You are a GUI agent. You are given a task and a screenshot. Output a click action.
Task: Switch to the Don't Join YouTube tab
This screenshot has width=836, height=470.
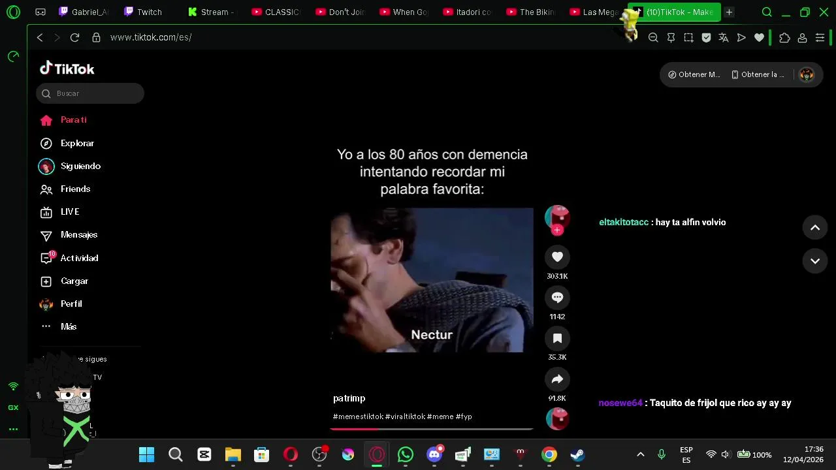click(x=340, y=12)
